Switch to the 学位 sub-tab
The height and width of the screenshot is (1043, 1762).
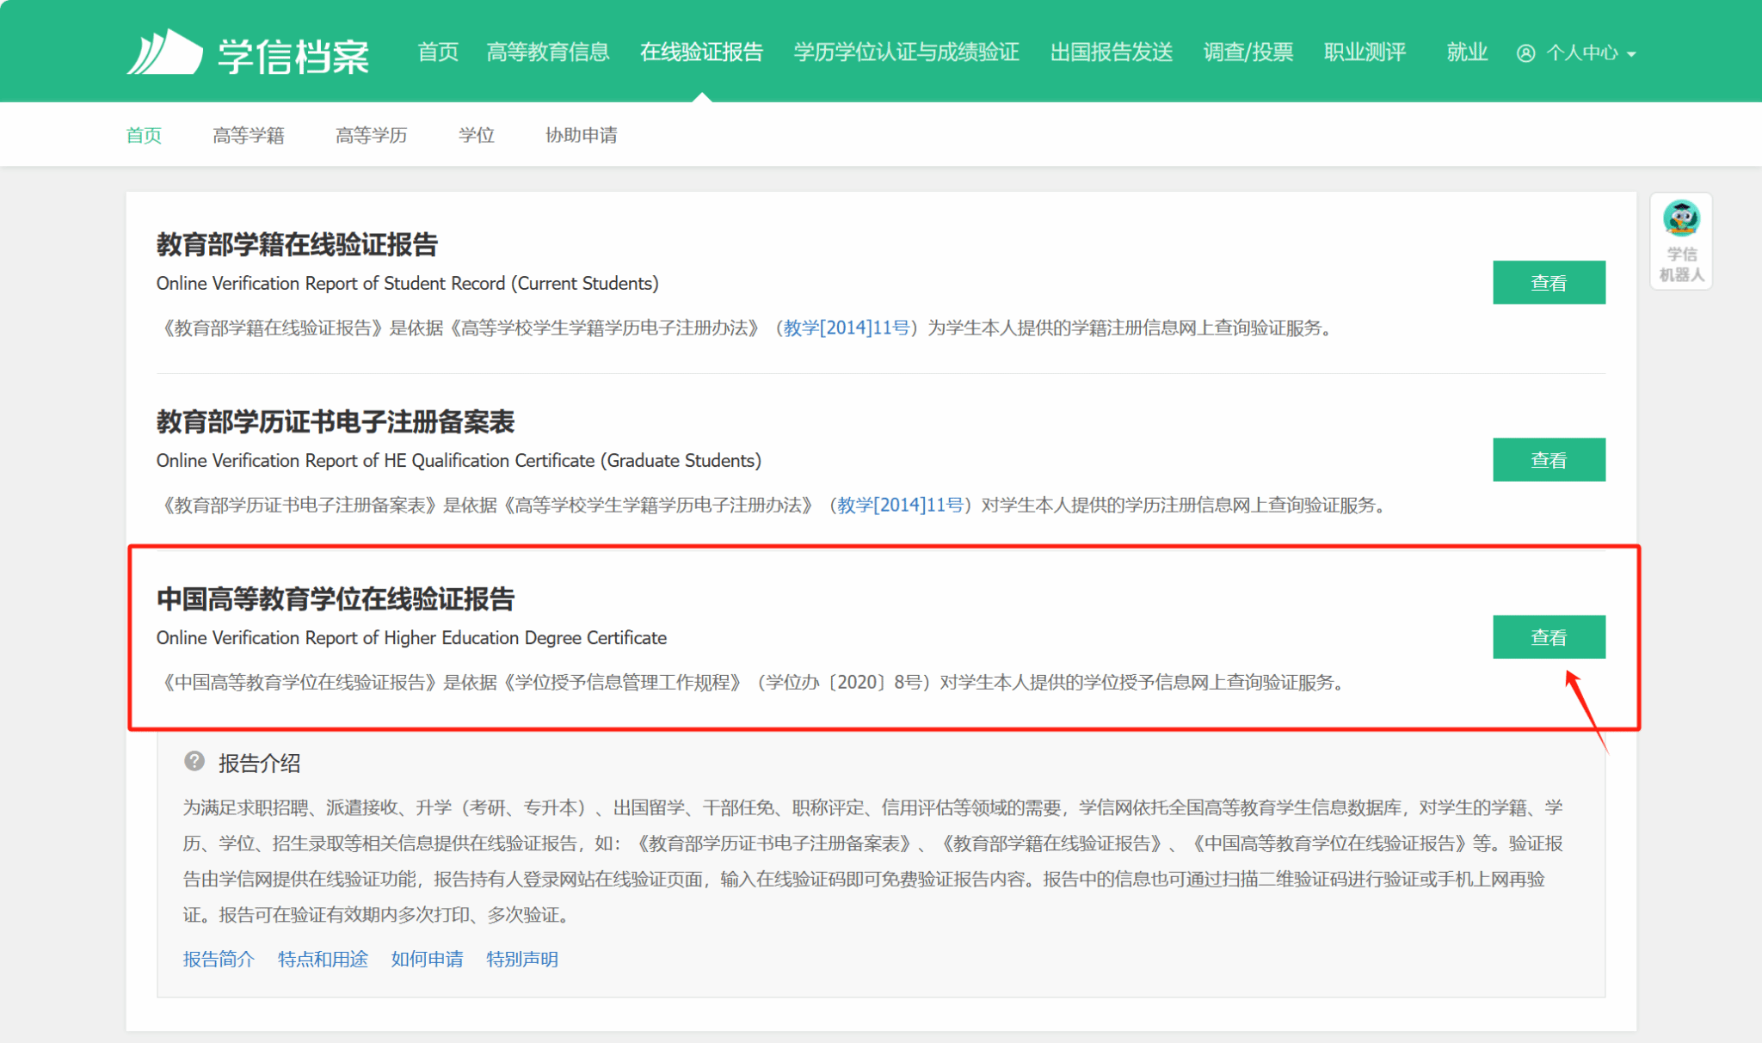[477, 135]
